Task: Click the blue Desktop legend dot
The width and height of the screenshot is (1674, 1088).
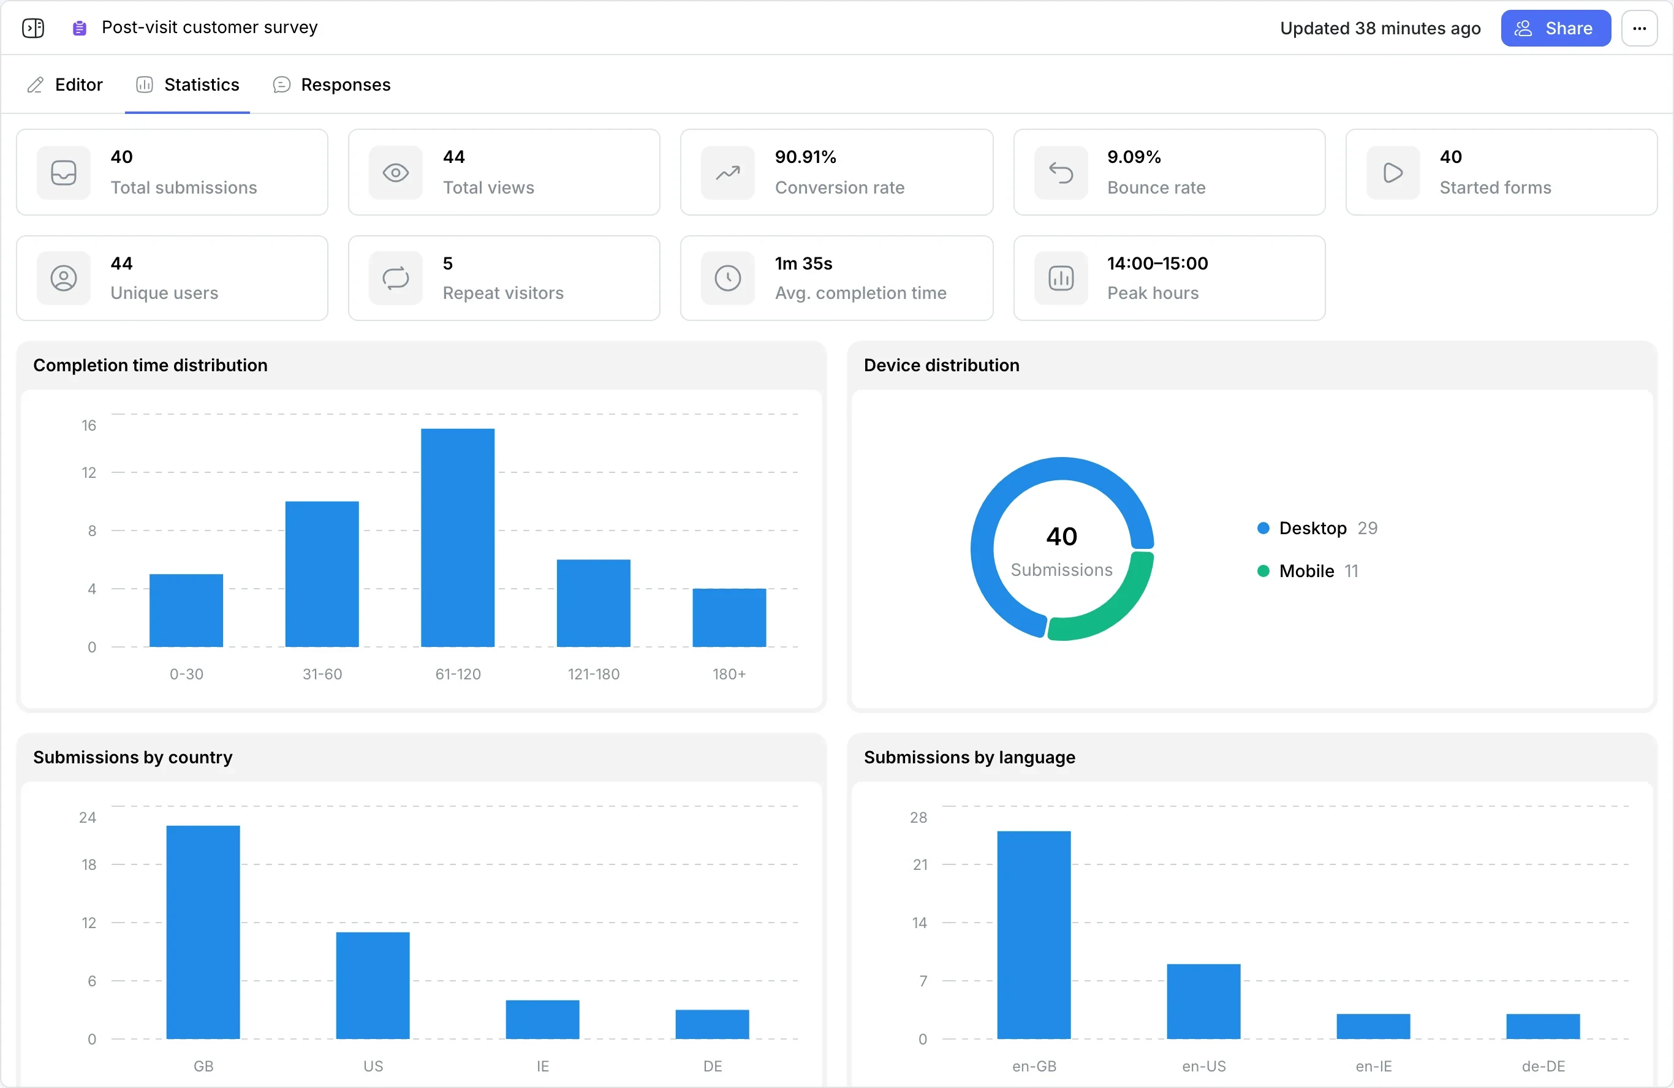Action: (x=1263, y=528)
